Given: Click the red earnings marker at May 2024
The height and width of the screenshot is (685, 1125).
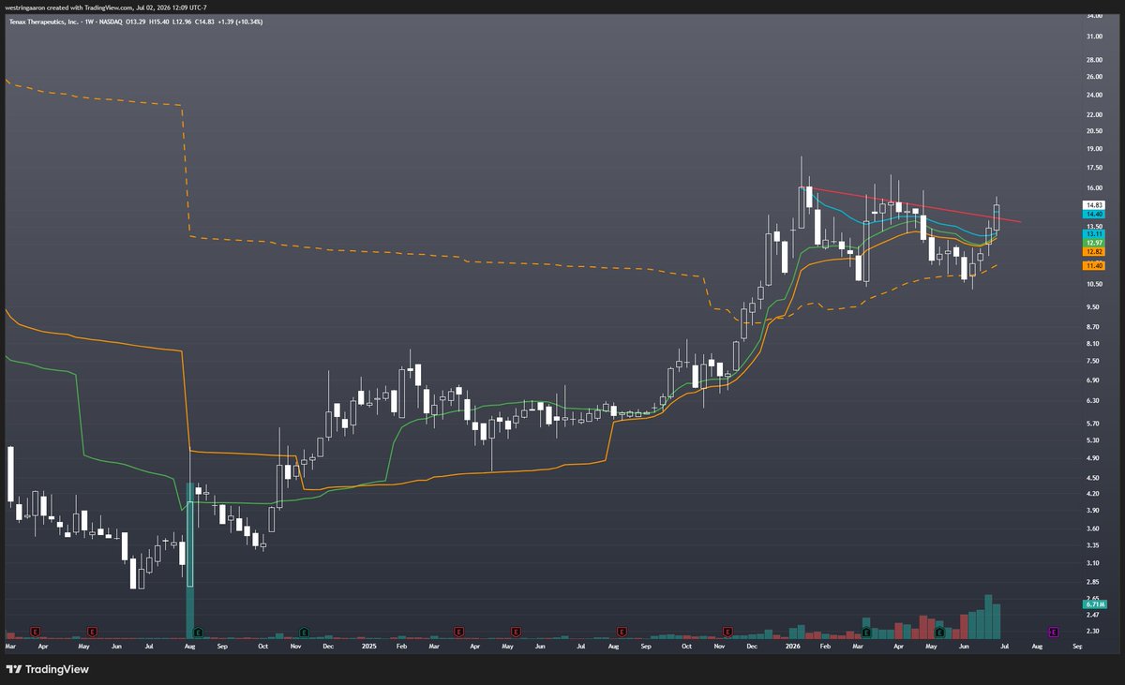Looking at the screenshot, I should tap(92, 633).
